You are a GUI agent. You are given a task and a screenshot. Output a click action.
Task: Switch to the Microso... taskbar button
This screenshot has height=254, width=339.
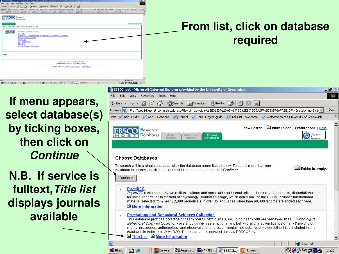[x=250, y=250]
